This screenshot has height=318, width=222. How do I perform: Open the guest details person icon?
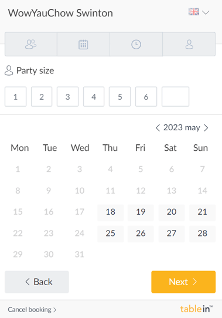(189, 44)
